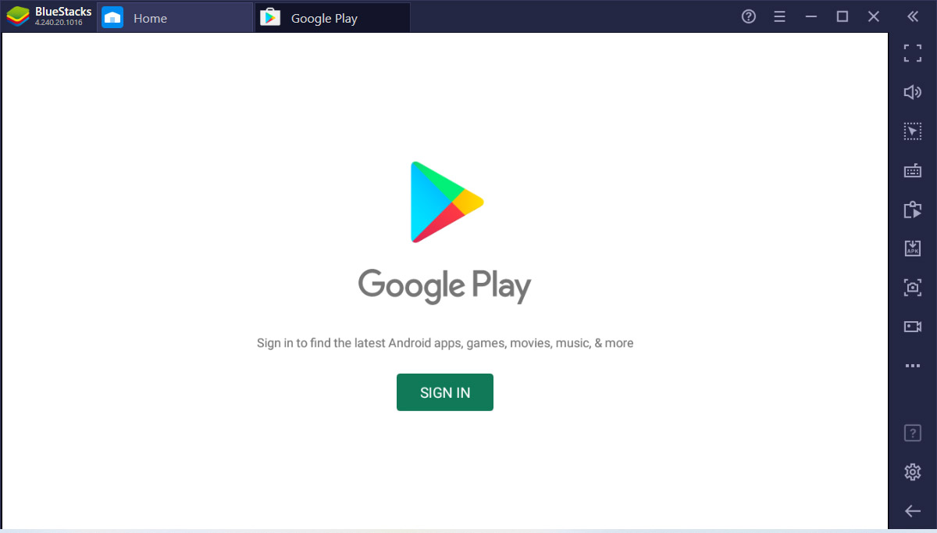Click the volume speaker icon

912,92
